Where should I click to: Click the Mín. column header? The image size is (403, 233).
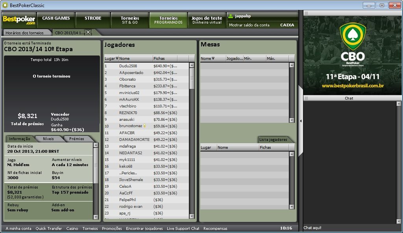255,59
